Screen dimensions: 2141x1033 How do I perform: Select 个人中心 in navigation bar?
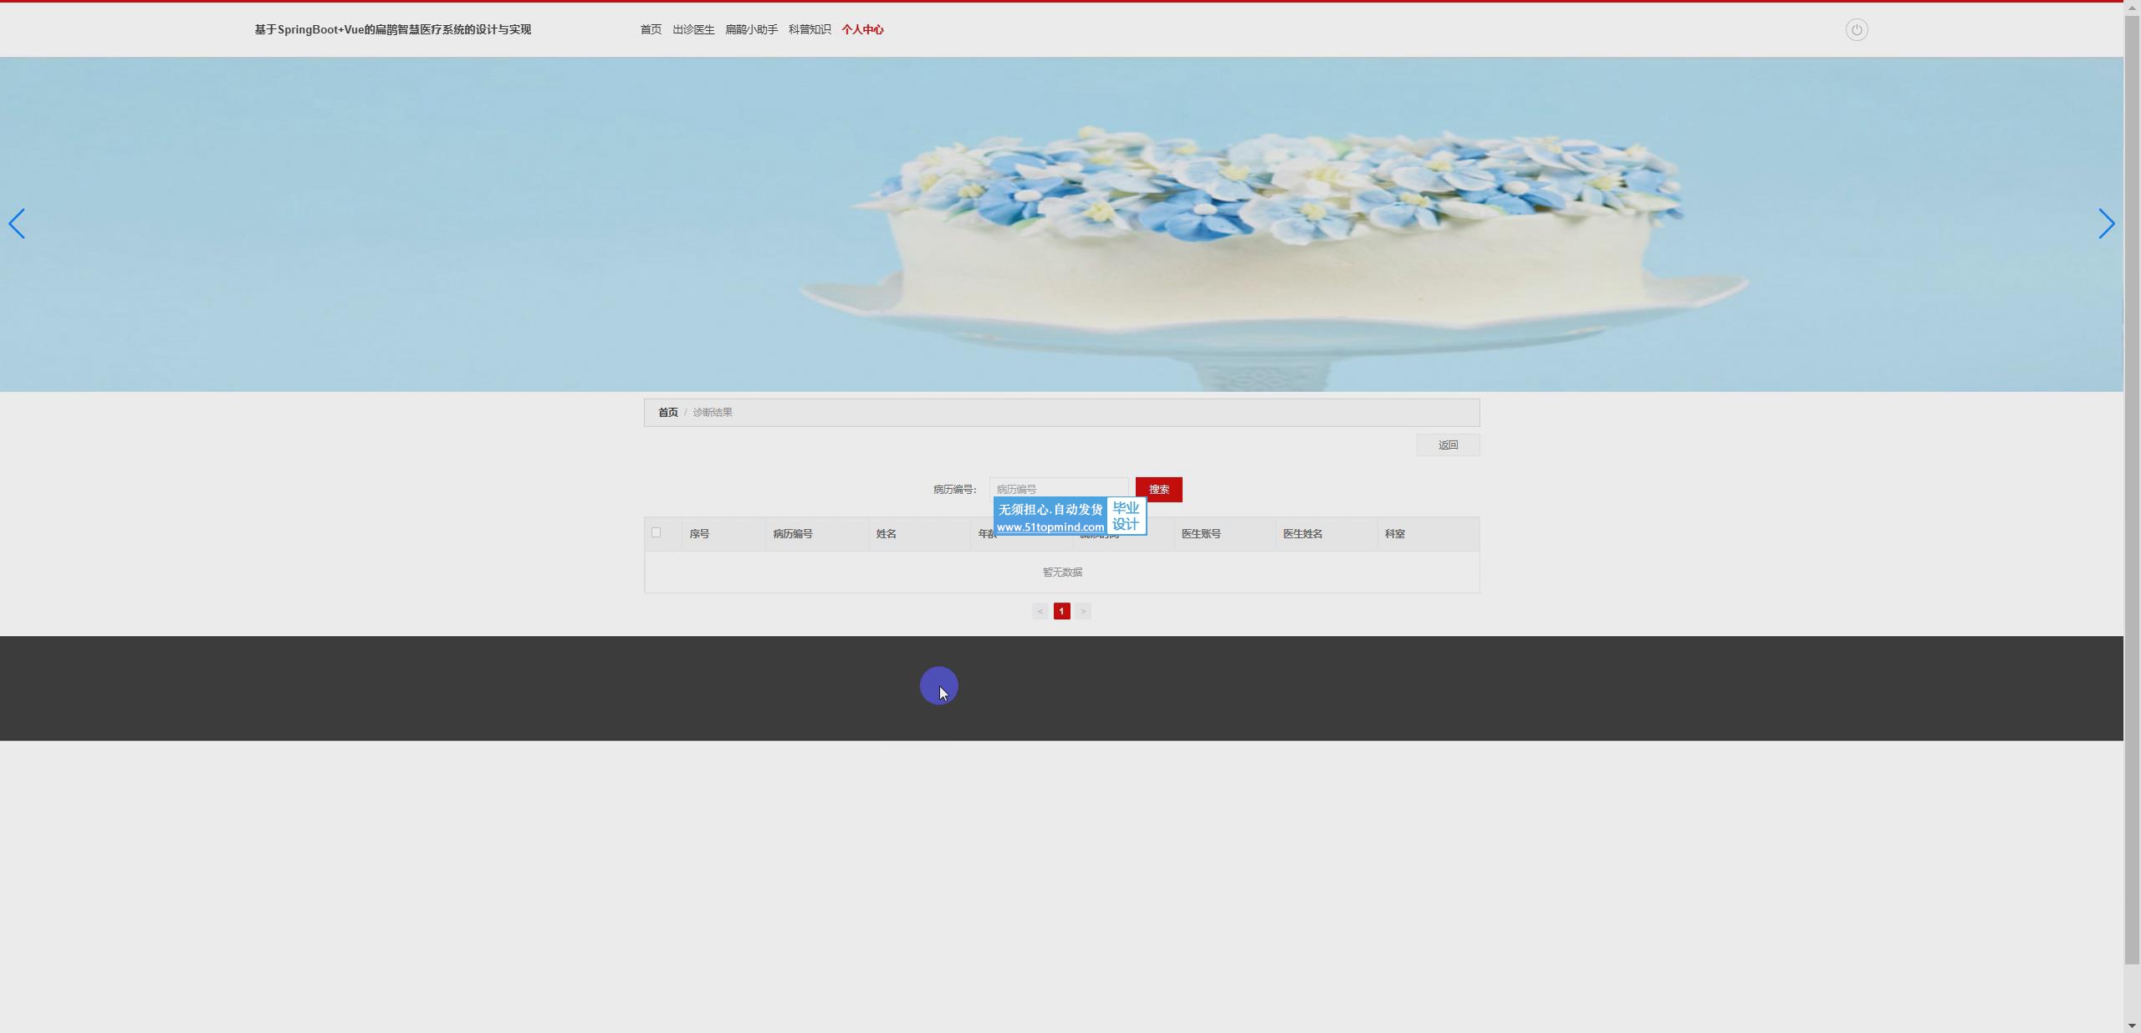click(x=862, y=30)
